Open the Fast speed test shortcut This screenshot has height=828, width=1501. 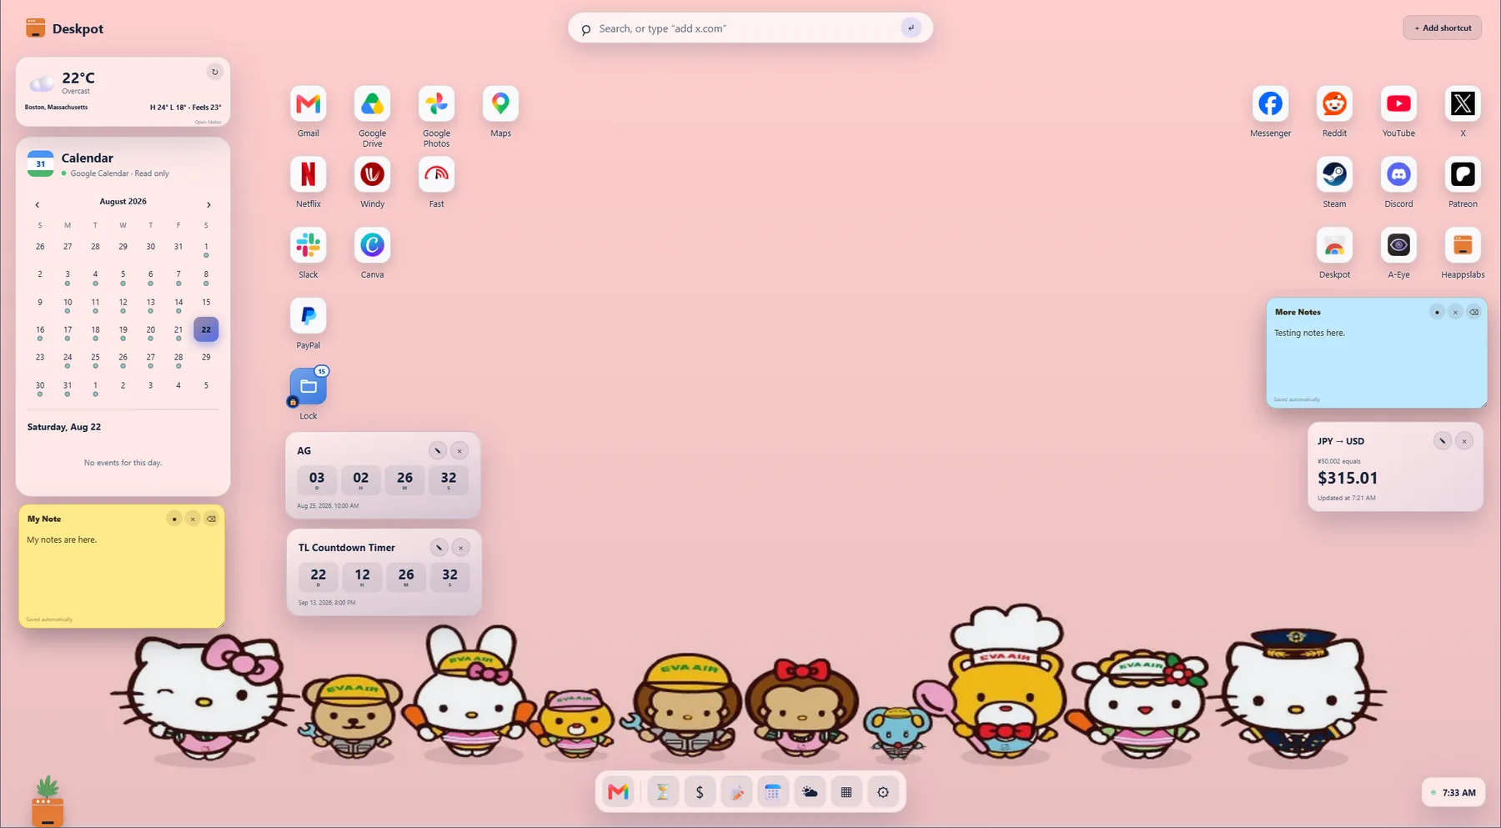pyautogui.click(x=436, y=174)
